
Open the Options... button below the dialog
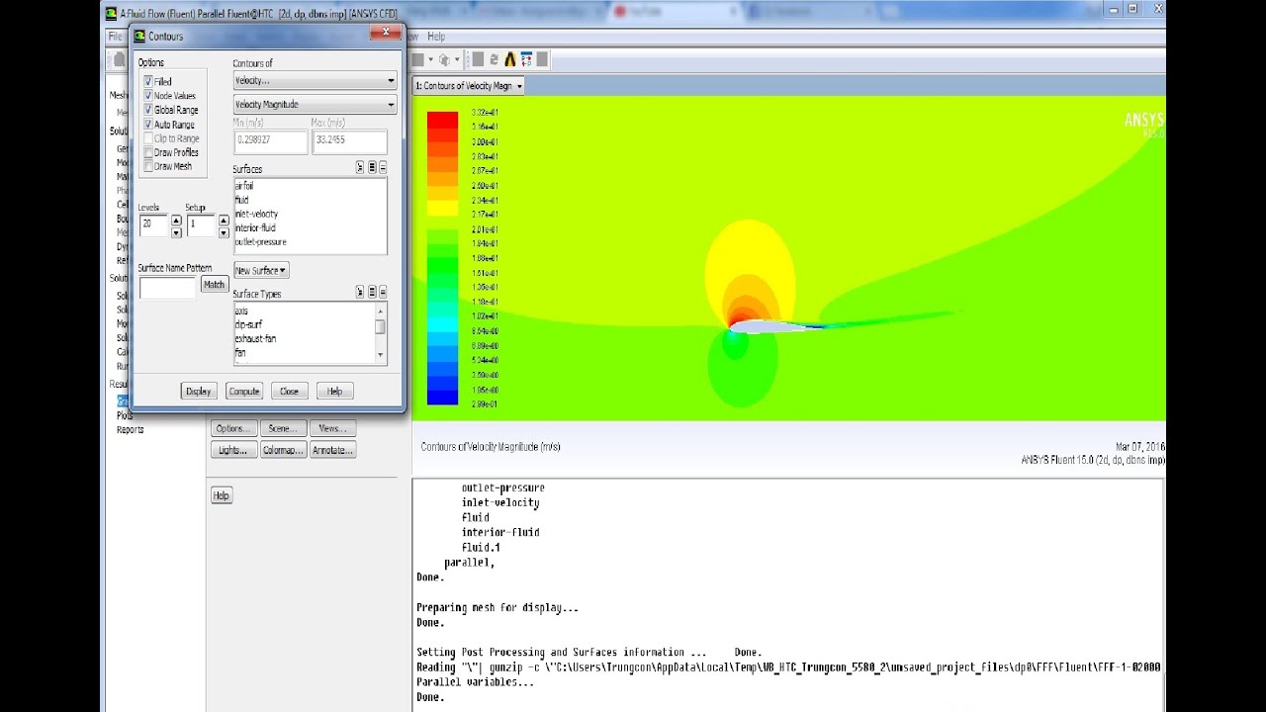click(233, 428)
